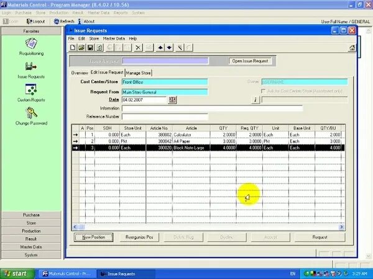The width and height of the screenshot is (373, 279).
Task: Click the table's right scroll arrow
Action: pos(341,227)
